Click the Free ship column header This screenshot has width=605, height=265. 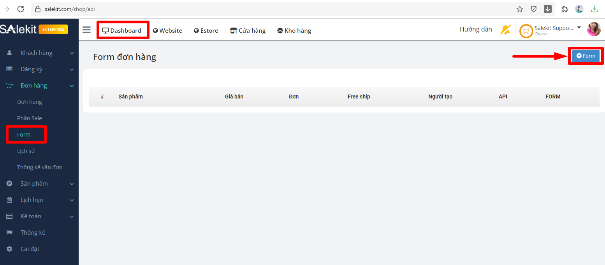click(x=359, y=97)
